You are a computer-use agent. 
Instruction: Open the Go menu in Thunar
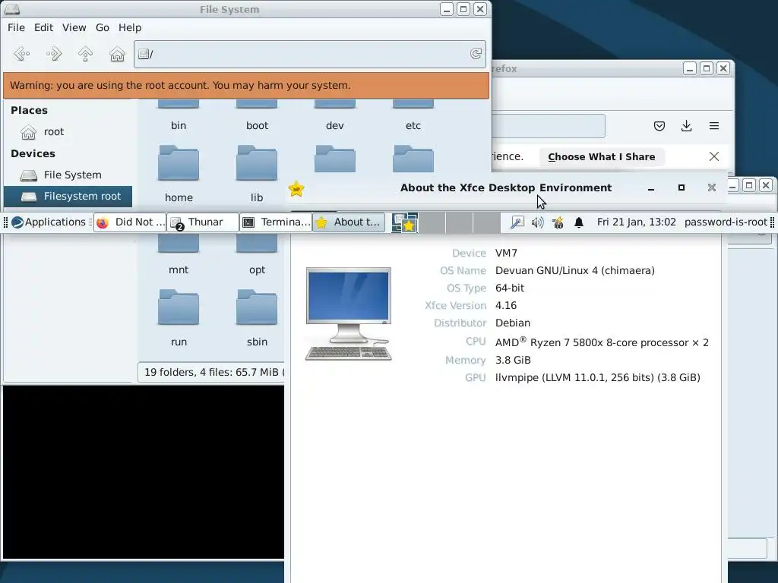coord(103,28)
